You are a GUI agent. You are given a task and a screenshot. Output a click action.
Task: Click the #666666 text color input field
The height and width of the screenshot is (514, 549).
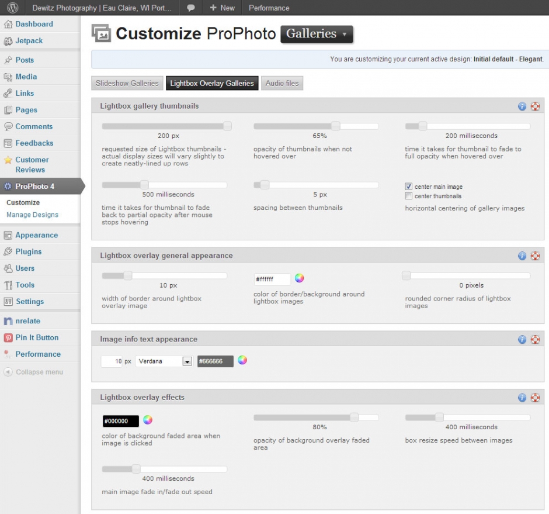click(x=216, y=361)
